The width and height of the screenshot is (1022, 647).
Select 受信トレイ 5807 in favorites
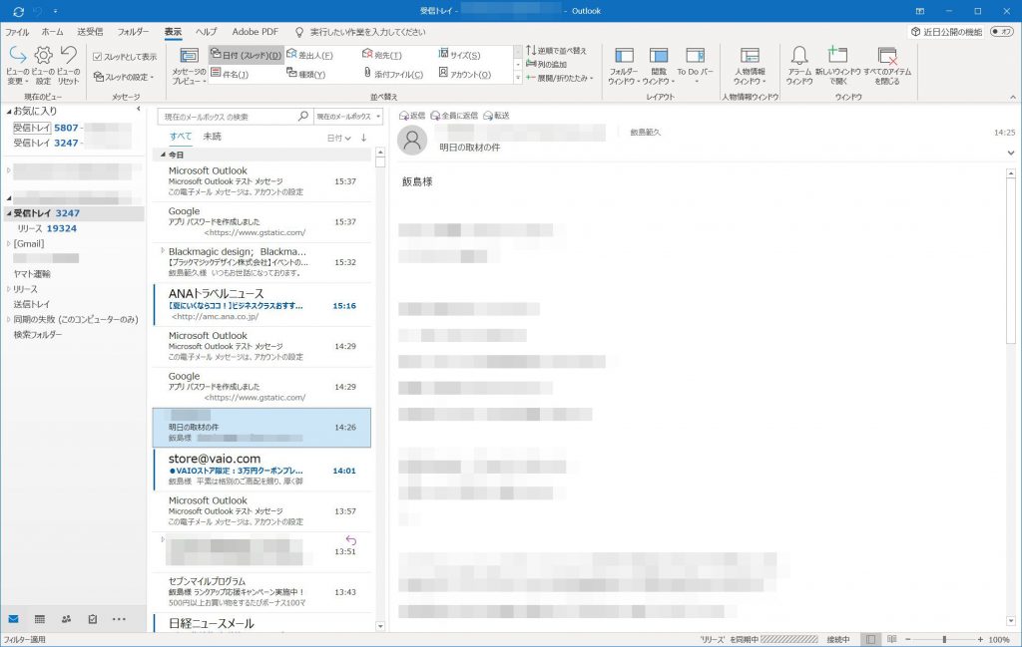tap(46, 128)
